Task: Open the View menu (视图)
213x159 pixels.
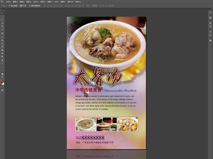Action: coord(63,2)
